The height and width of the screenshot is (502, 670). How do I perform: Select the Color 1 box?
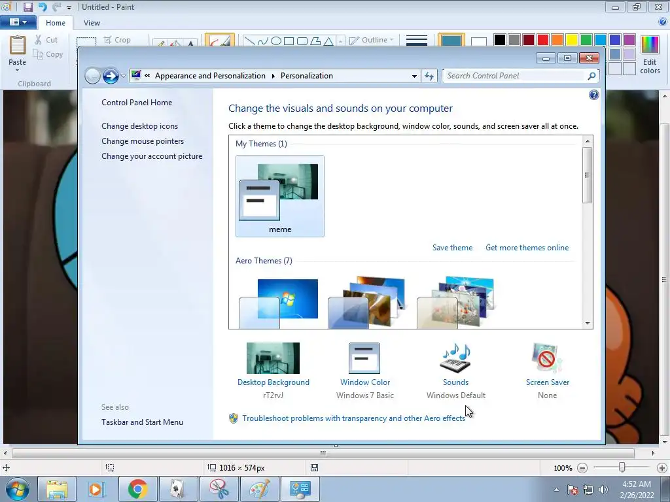[451, 40]
